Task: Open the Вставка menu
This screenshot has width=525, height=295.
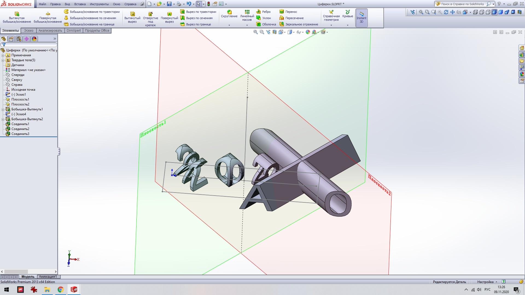Action: (80, 4)
